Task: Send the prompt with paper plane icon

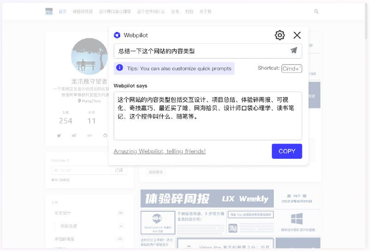Action: pyautogui.click(x=294, y=50)
